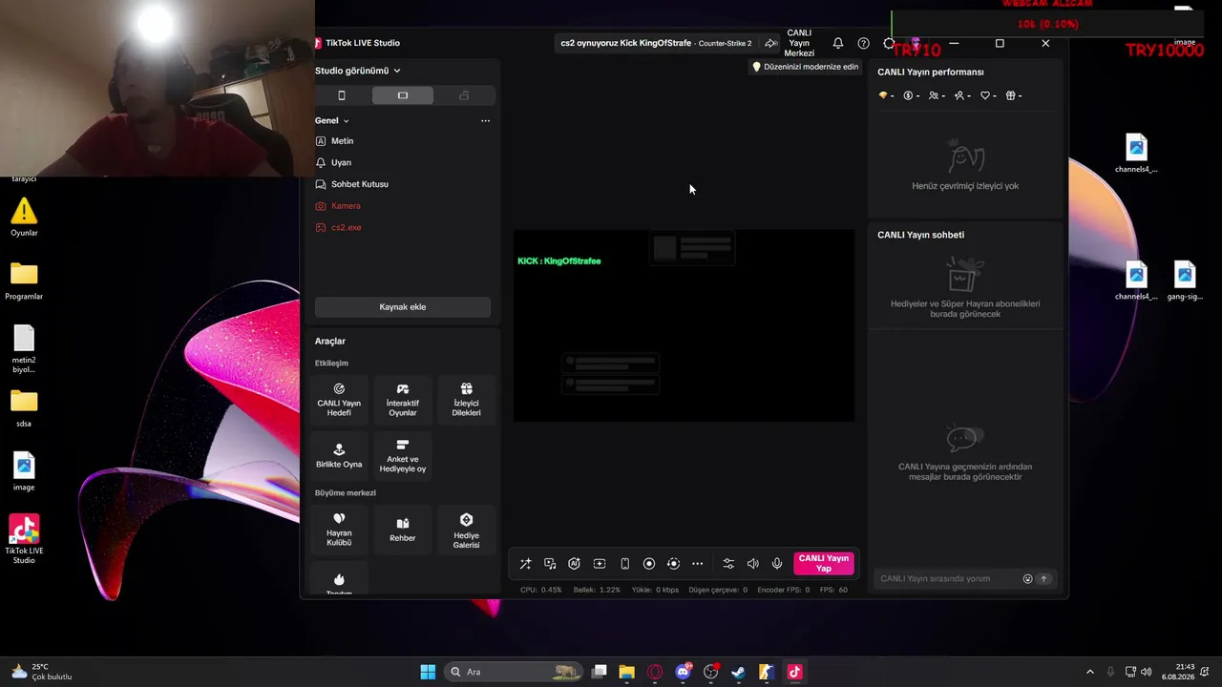Open more options in the bottom toolbar
The height and width of the screenshot is (687, 1222).
coord(698,564)
